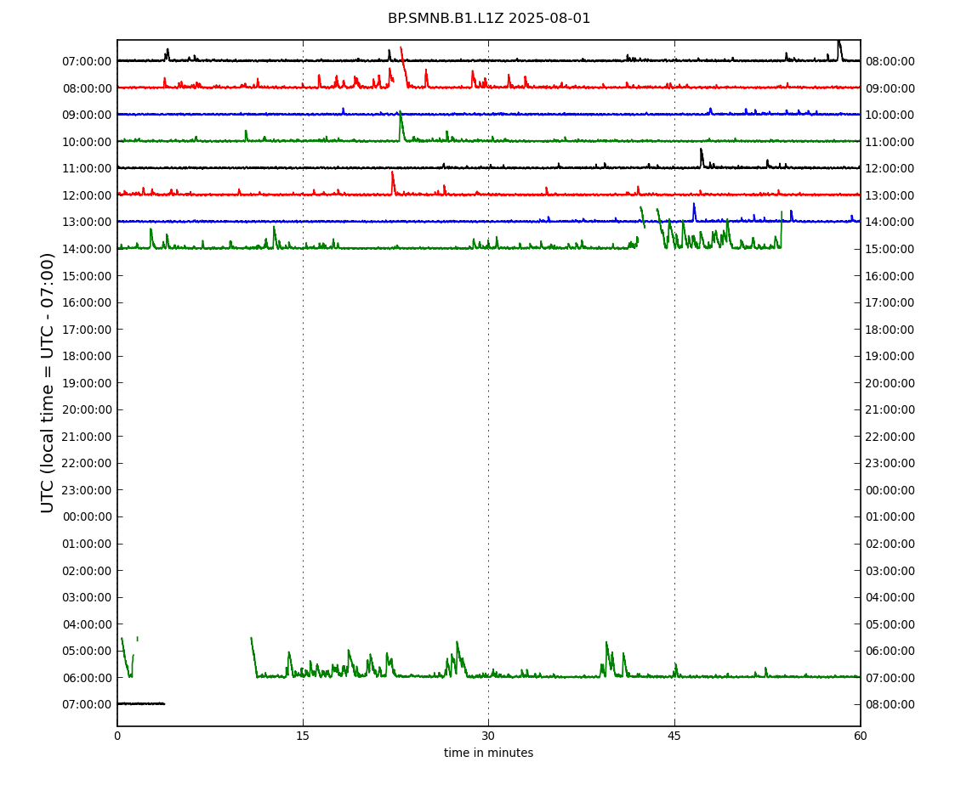
Task: Select the left-axis UTC label 09:00:00
Action: pos(87,116)
